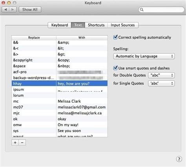The height and width of the screenshot is (167, 186).
Task: Toggle Correct spelling automatically checkbox
Action: 115,37
